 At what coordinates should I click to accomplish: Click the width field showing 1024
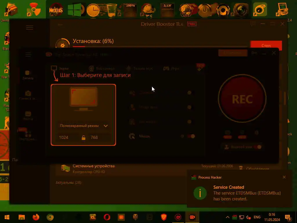[x=68, y=137]
